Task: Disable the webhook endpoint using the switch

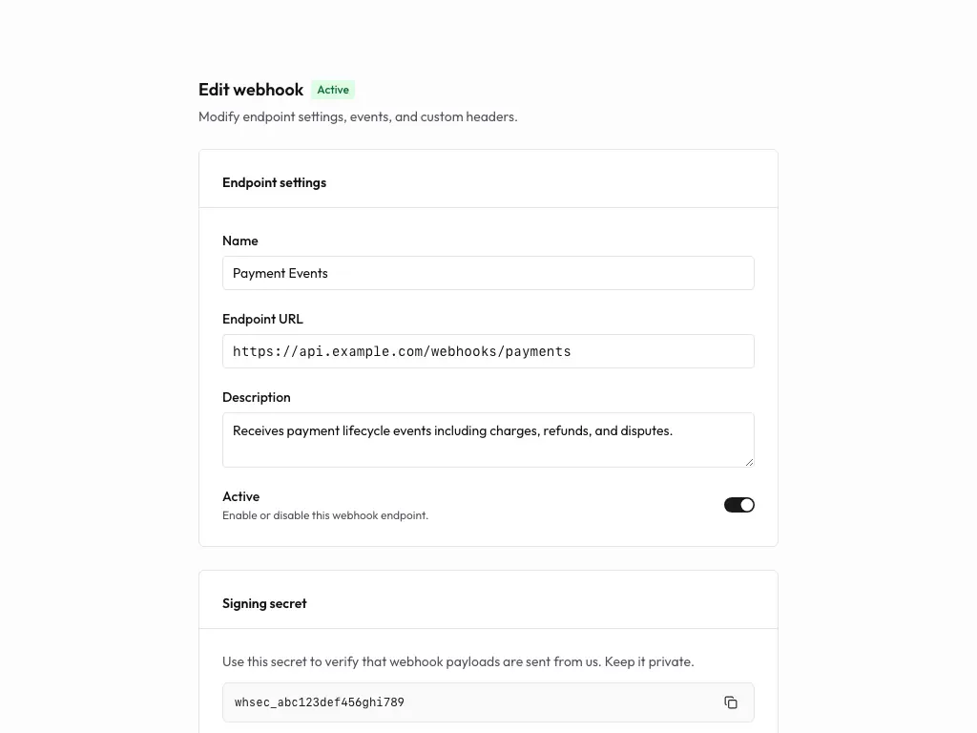Action: pos(738,504)
